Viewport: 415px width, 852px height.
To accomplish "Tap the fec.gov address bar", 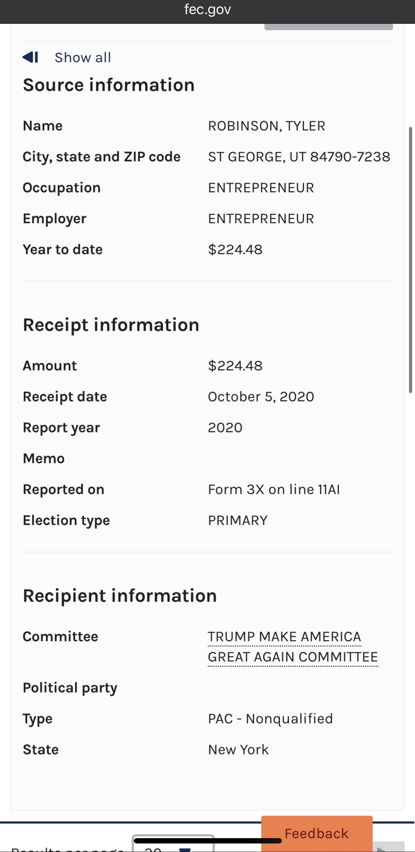I will coord(207,10).
